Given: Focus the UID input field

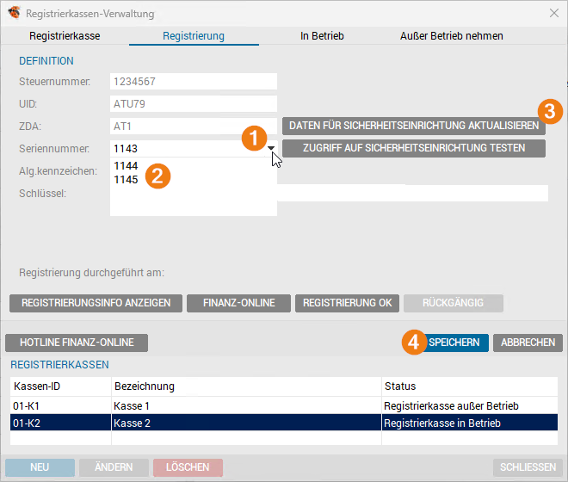Looking at the screenshot, I should pos(194,104).
